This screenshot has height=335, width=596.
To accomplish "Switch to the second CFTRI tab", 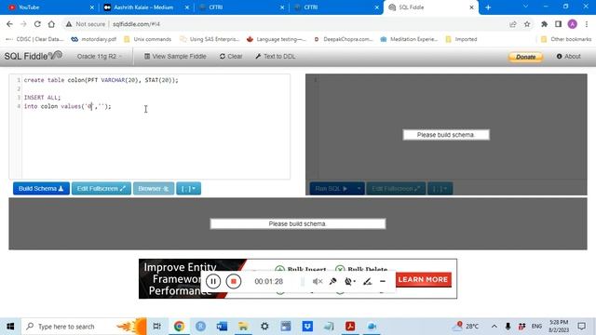I will coord(336,7).
